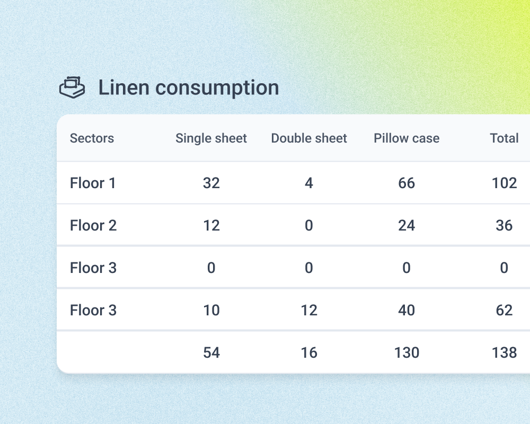This screenshot has width=530, height=424.
Task: Click the grand total value 138
Action: pyautogui.click(x=504, y=352)
